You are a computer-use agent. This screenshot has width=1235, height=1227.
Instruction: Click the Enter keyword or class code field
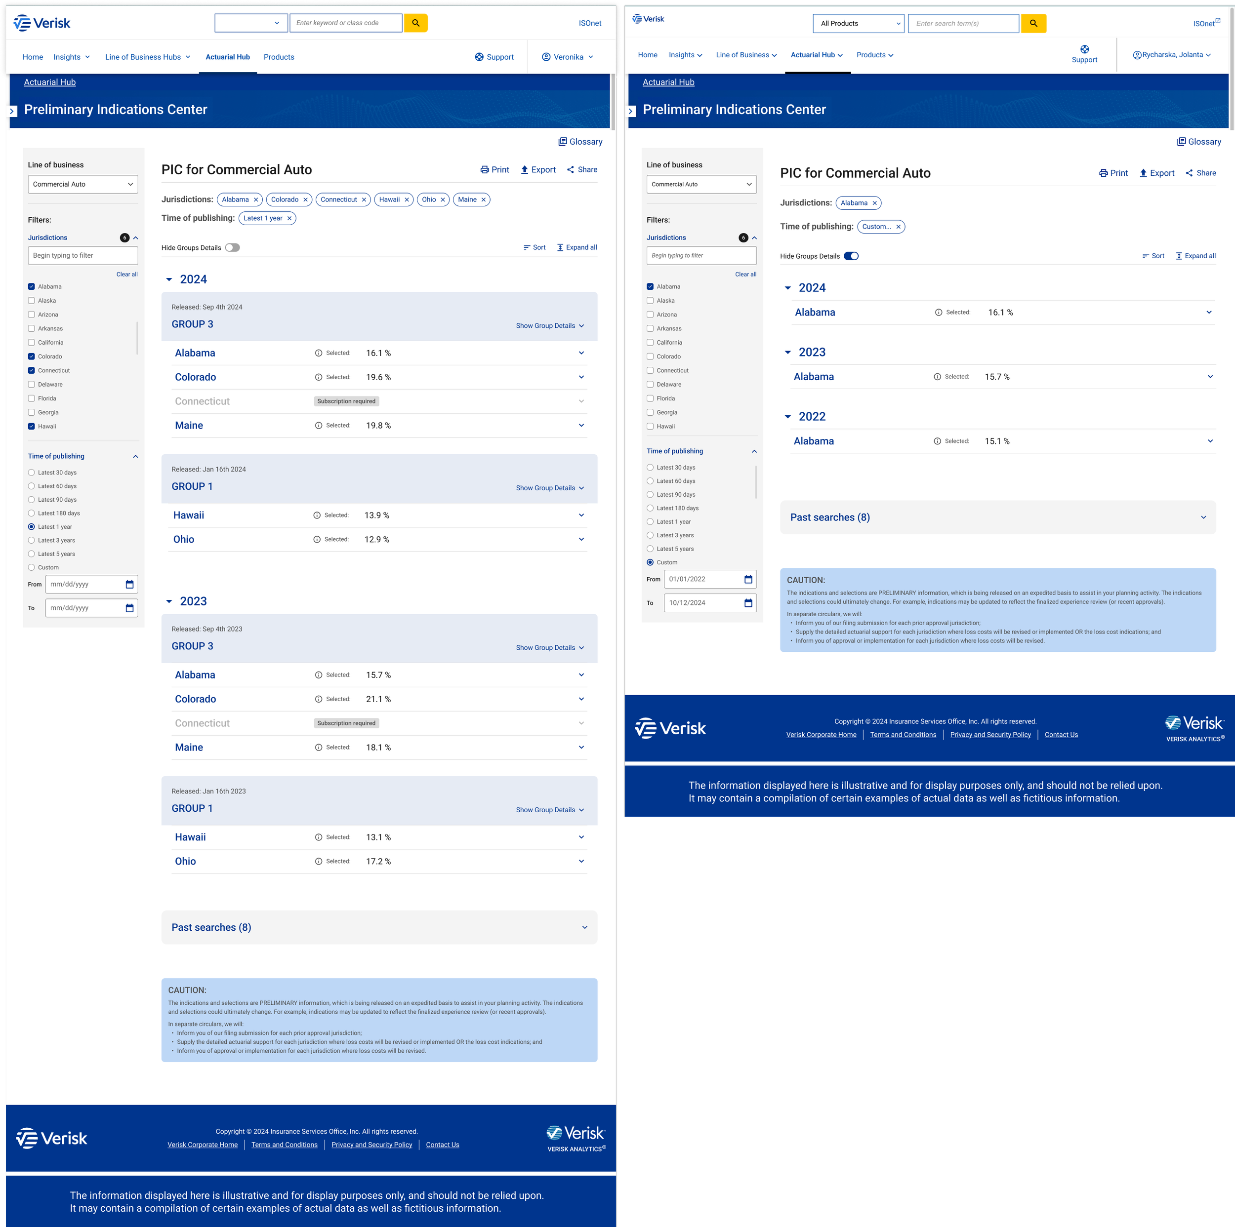click(x=346, y=23)
